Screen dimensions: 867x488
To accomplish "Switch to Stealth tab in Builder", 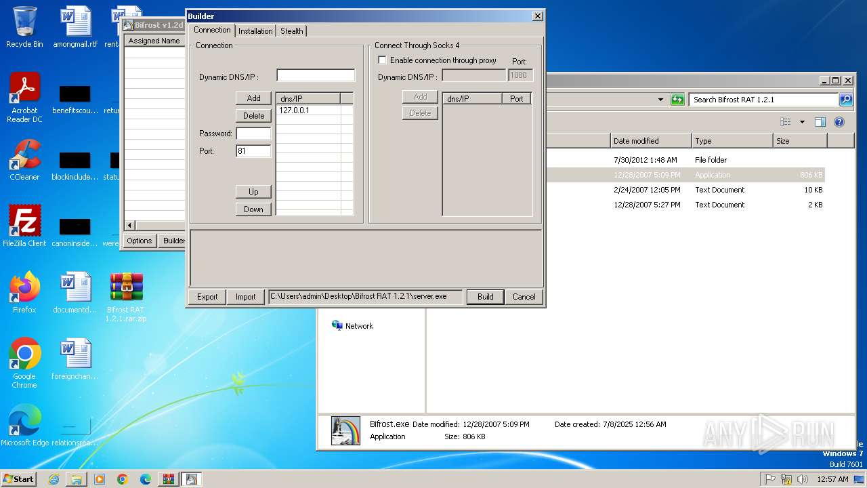I will pyautogui.click(x=292, y=31).
